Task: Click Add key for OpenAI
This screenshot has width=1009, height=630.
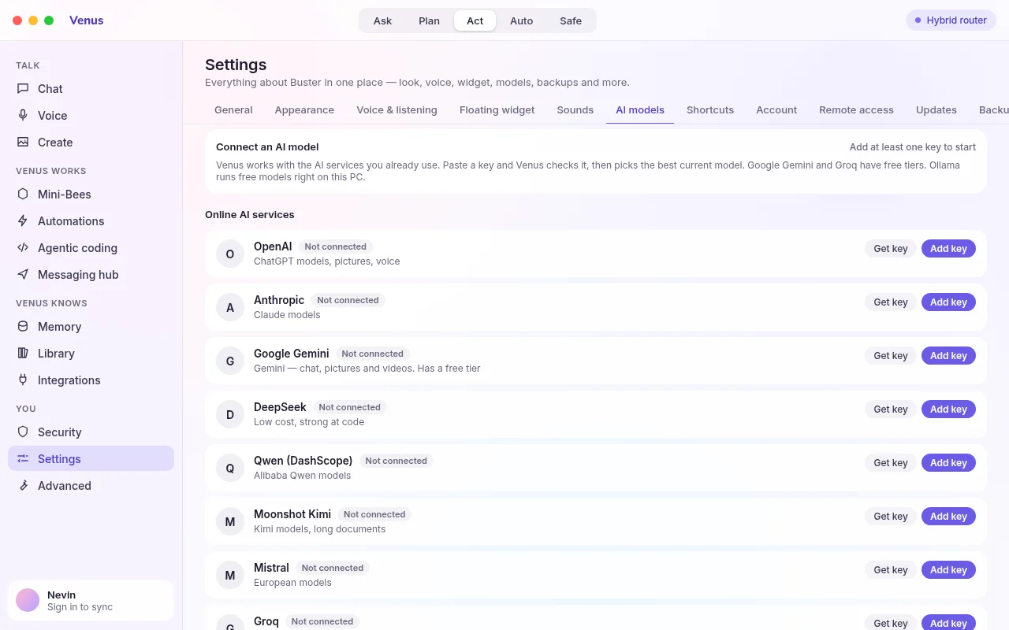Action: pyautogui.click(x=948, y=249)
